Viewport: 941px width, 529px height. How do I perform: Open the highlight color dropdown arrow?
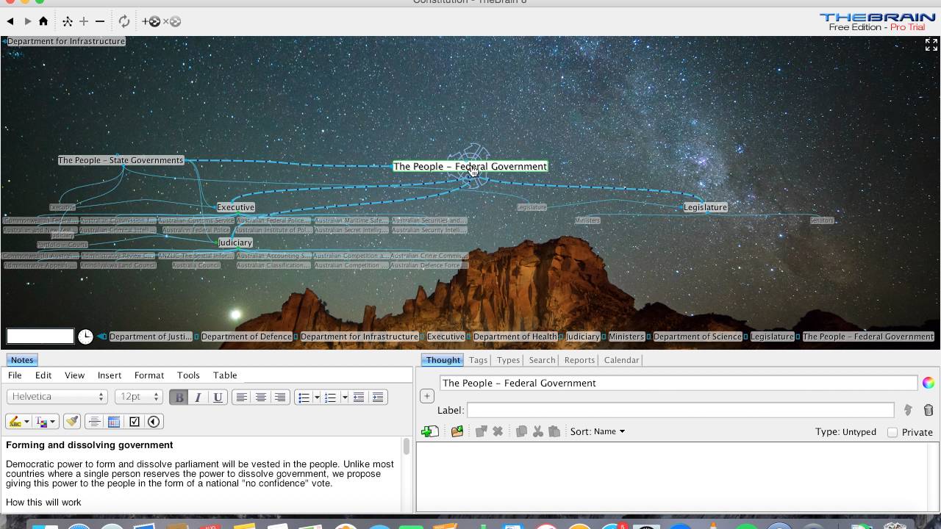(26, 422)
